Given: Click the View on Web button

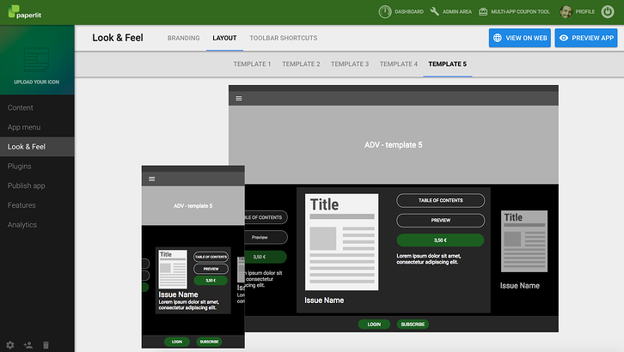Looking at the screenshot, I should click(520, 38).
